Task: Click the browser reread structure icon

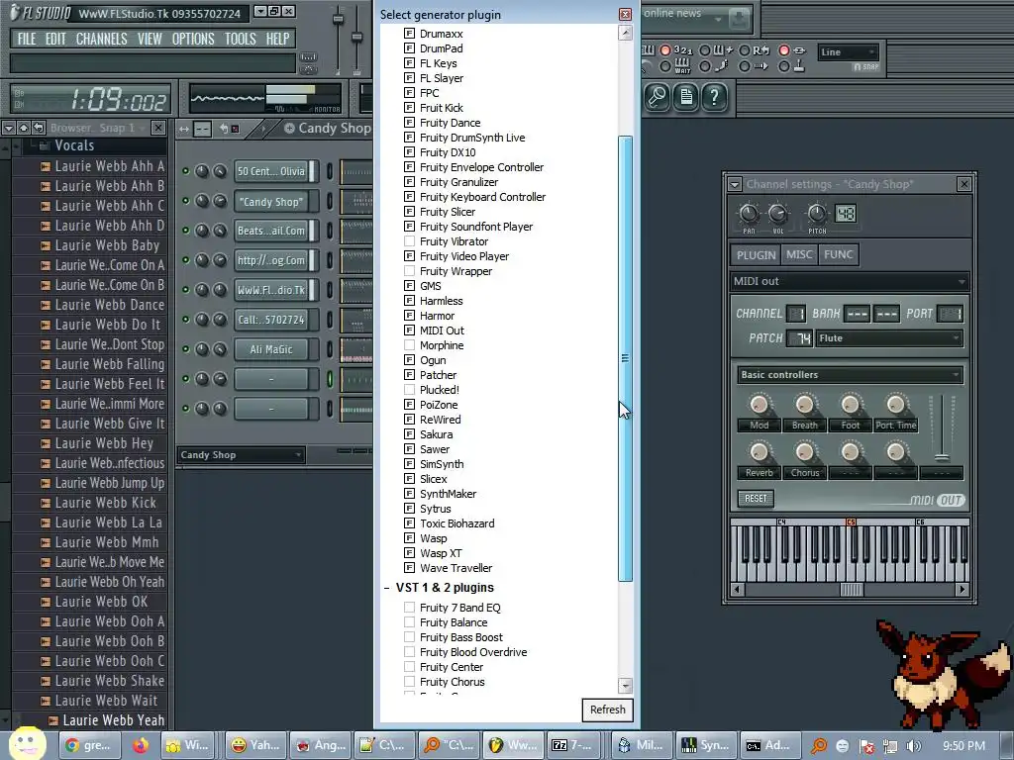Action: [39, 128]
